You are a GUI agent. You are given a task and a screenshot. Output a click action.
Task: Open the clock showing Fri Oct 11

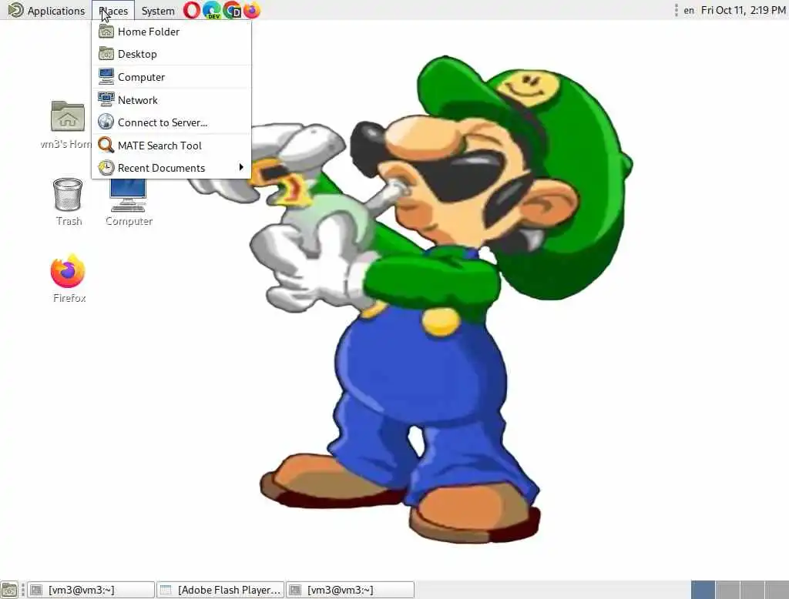pos(743,11)
